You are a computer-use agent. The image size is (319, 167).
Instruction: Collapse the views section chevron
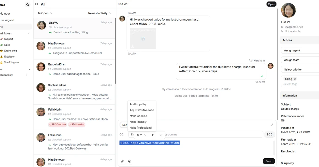coord(29,69)
